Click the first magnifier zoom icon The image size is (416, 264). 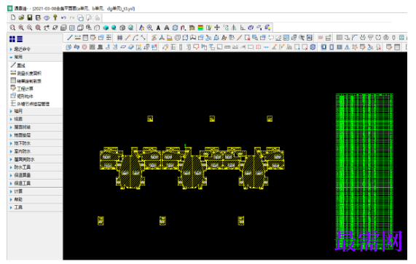coord(12,28)
